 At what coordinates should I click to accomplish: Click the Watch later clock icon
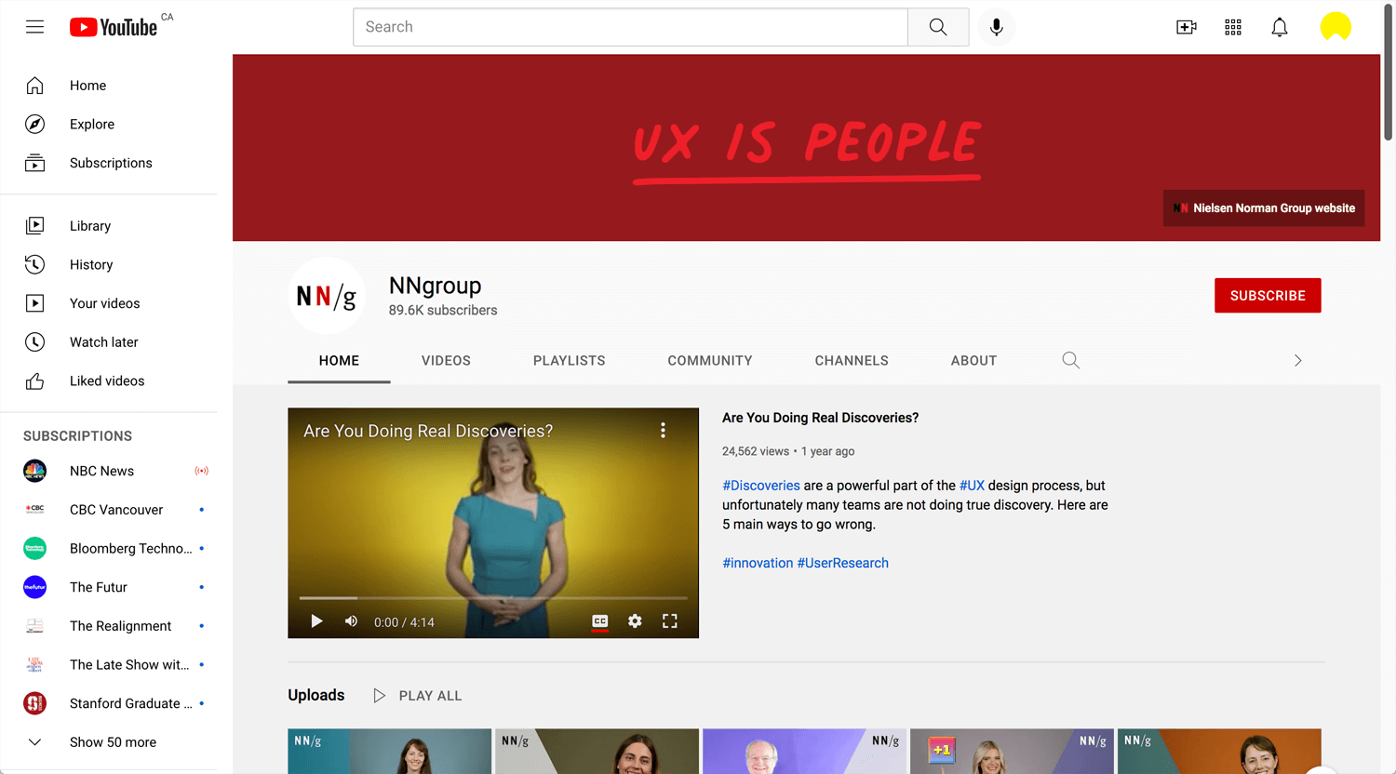pyautogui.click(x=34, y=342)
